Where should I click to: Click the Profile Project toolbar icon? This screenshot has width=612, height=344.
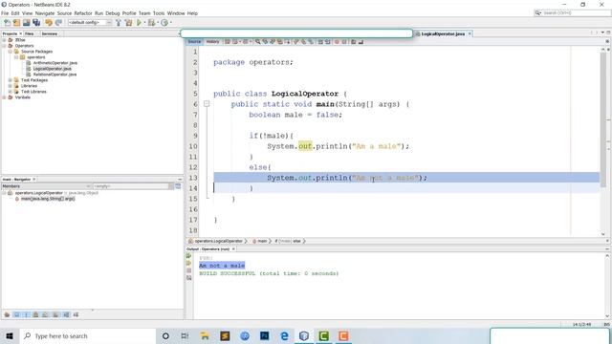pos(164,23)
